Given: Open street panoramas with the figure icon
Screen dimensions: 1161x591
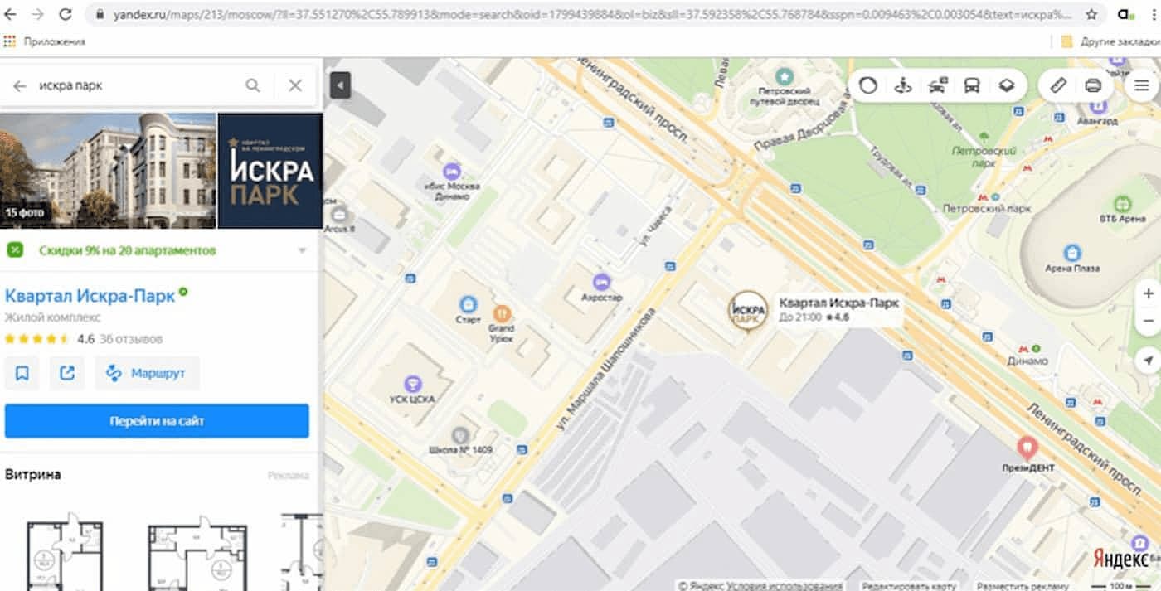Looking at the screenshot, I should [903, 85].
